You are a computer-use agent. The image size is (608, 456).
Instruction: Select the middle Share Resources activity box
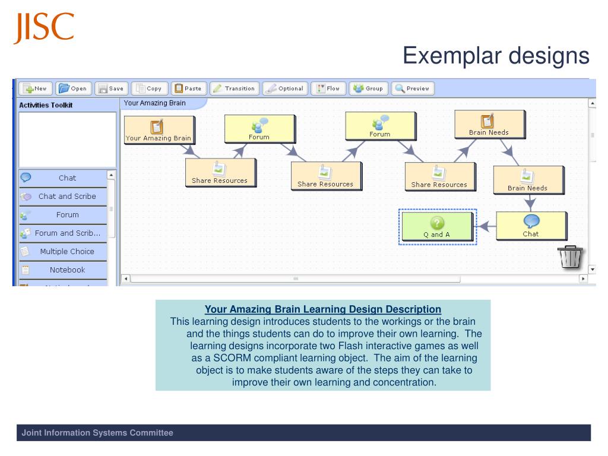[327, 176]
